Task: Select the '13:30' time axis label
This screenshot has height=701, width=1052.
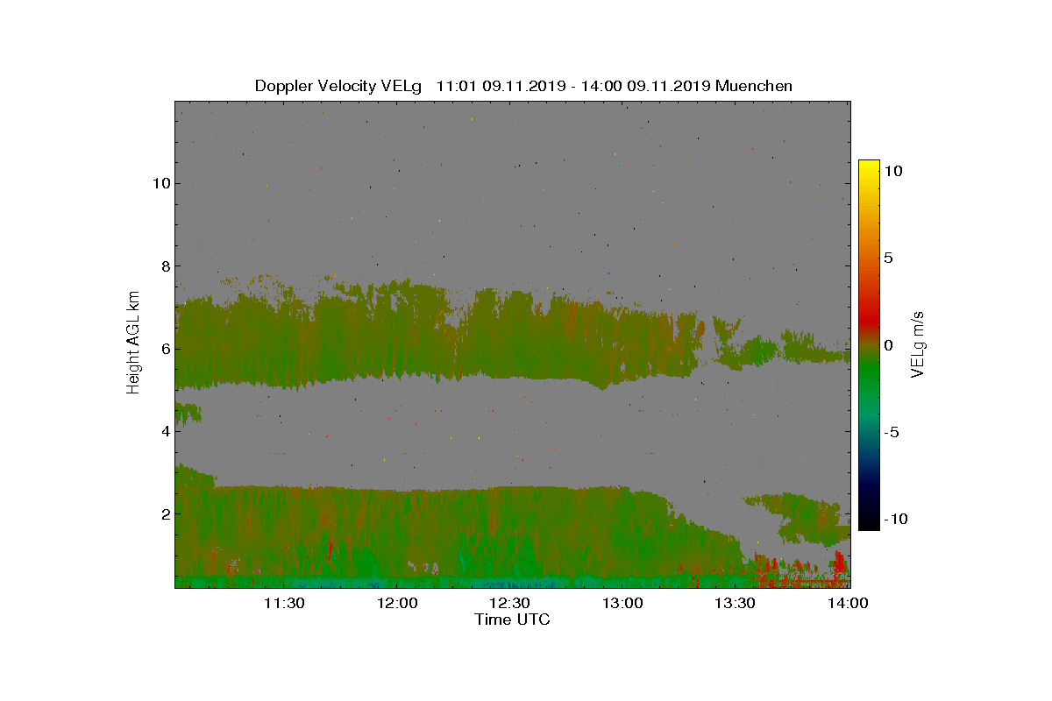Action: pyautogui.click(x=736, y=603)
